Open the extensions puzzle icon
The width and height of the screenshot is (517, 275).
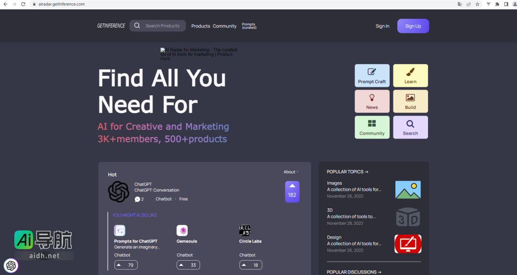click(497, 4)
